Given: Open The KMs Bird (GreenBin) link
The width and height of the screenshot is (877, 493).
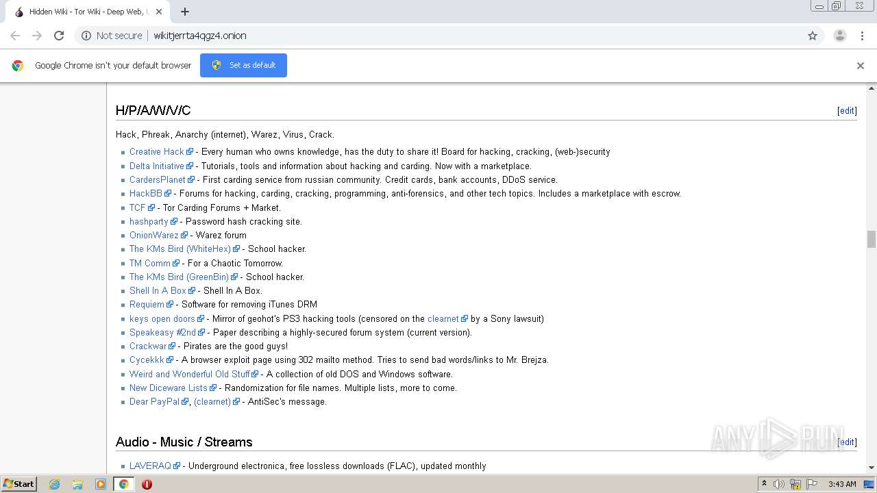Looking at the screenshot, I should (180, 277).
